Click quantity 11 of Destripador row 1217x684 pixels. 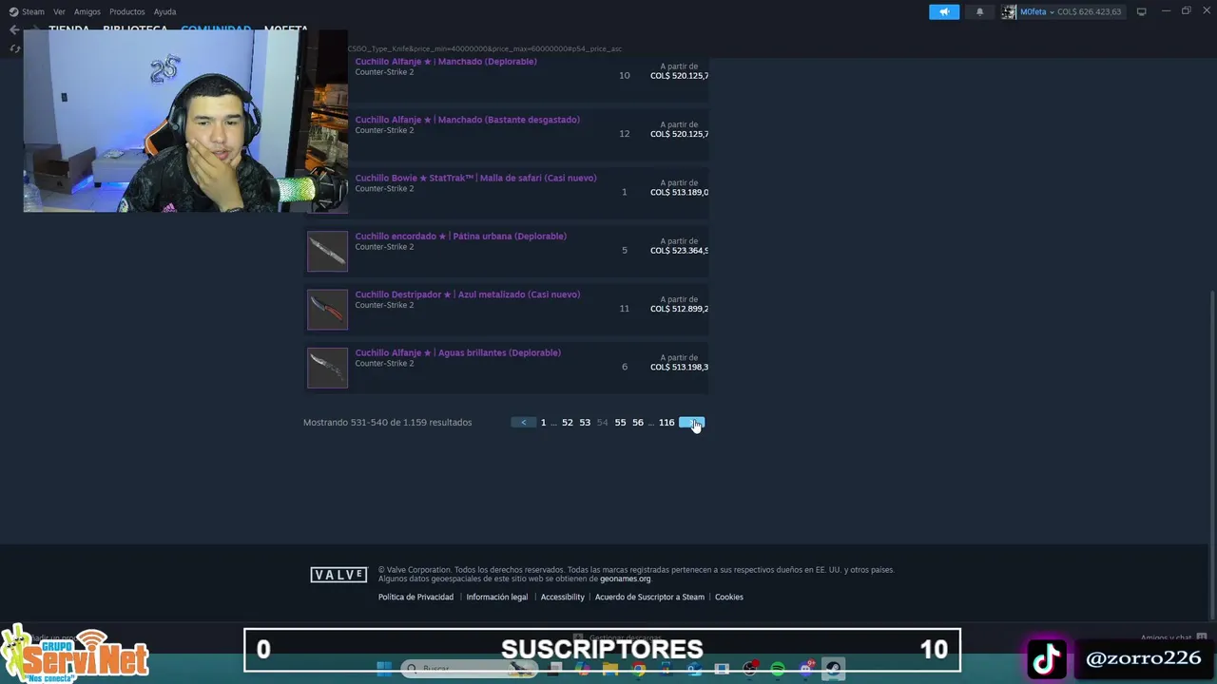pyautogui.click(x=625, y=309)
